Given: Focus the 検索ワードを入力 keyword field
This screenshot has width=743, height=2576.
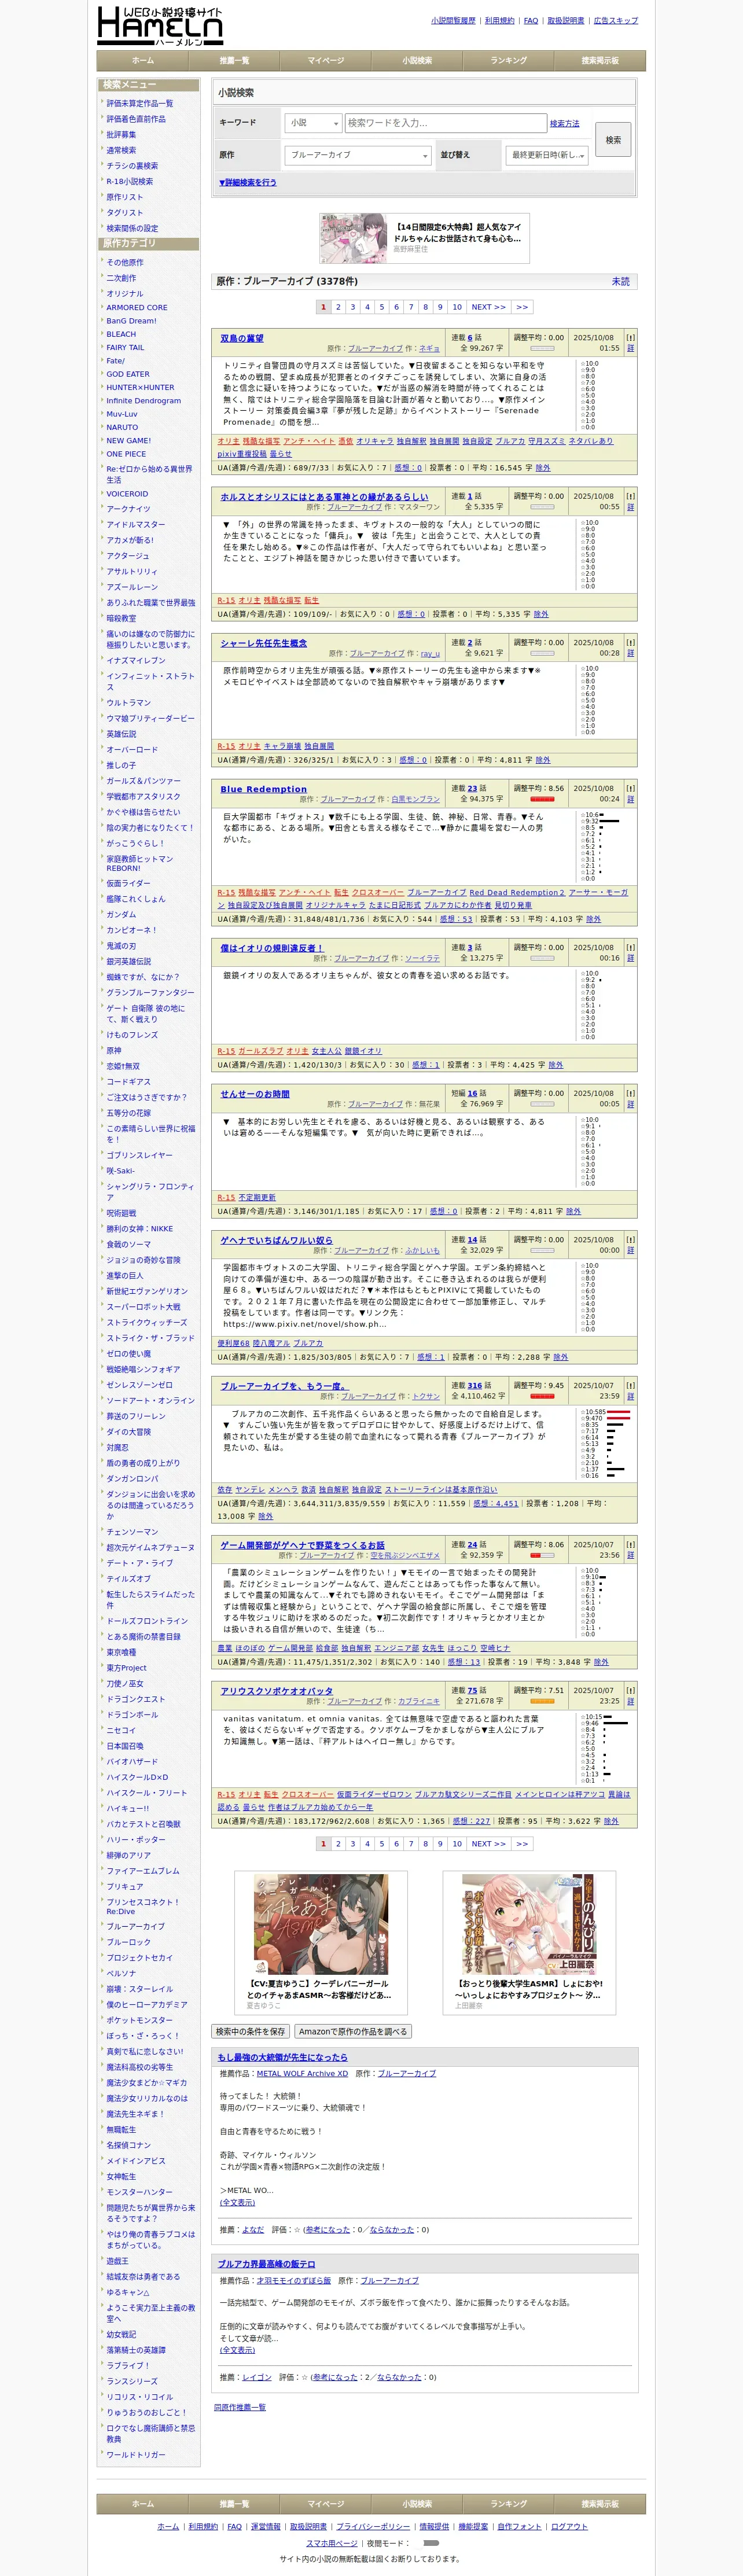Looking at the screenshot, I should tap(445, 123).
